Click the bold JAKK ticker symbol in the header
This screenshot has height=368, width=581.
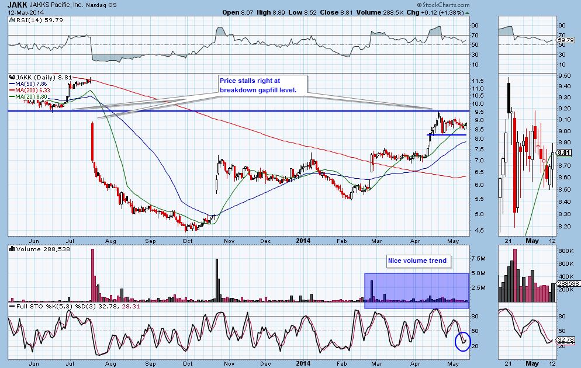click(18, 5)
